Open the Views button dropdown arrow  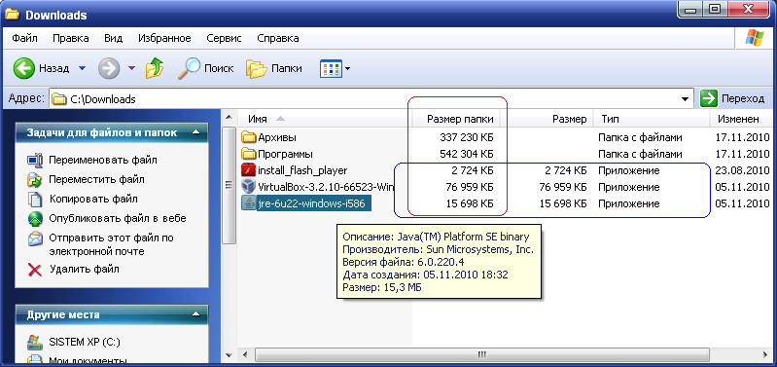(347, 69)
